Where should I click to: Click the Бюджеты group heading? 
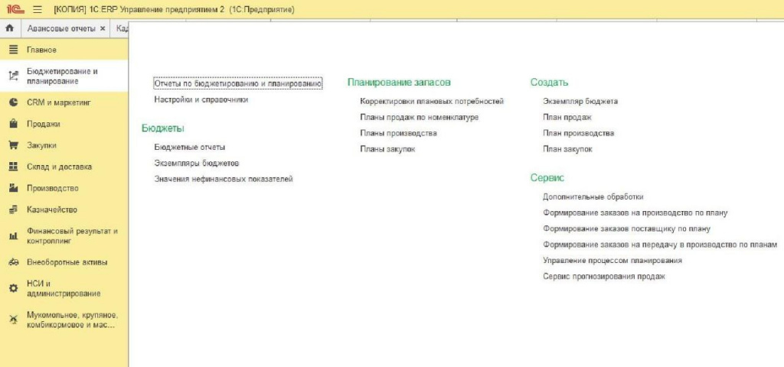(x=163, y=128)
